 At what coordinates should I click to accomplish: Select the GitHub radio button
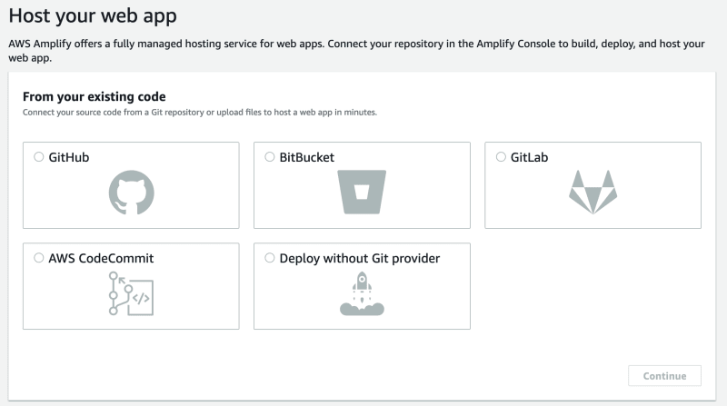[x=38, y=157]
